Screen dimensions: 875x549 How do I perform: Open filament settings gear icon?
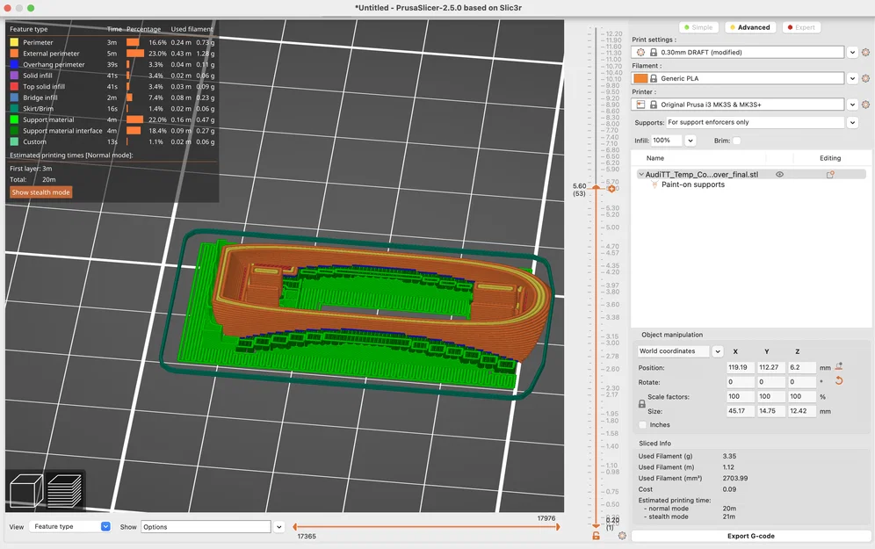[865, 79]
